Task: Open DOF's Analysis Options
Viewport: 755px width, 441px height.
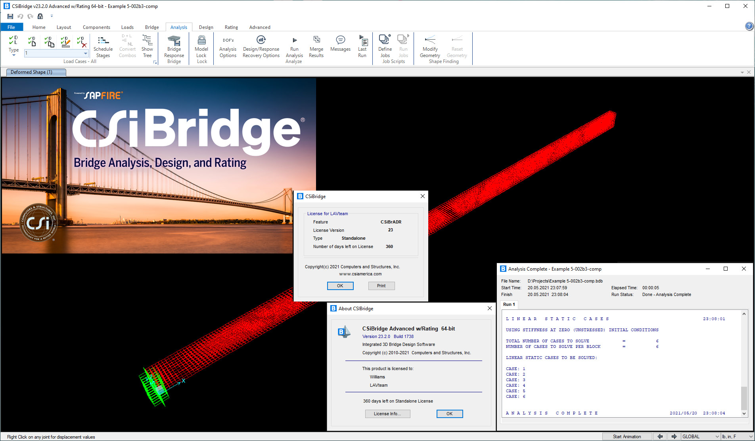Action: pos(228,47)
